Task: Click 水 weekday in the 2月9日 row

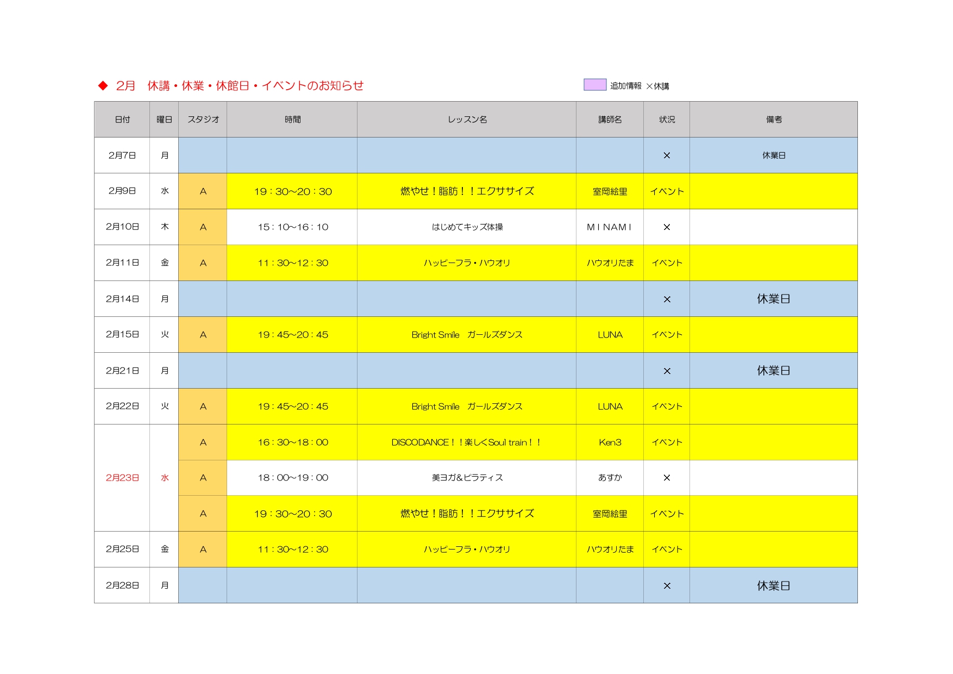Action: (x=165, y=191)
